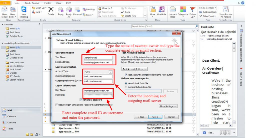Select Existing Outlook Data File radio button

tap(126, 87)
